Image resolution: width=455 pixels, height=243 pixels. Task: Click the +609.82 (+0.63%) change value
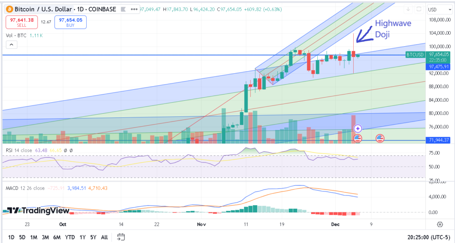pyautogui.click(x=263, y=9)
